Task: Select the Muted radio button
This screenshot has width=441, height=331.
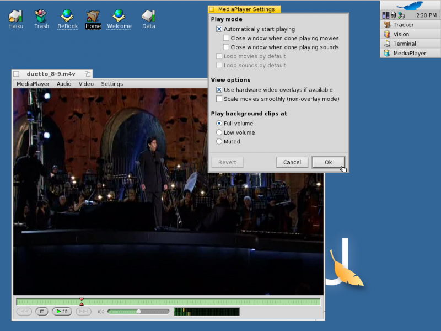Action: pos(219,142)
